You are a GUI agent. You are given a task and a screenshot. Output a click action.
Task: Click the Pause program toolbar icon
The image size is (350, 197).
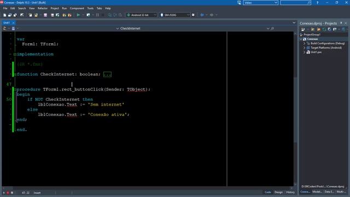coord(97,15)
